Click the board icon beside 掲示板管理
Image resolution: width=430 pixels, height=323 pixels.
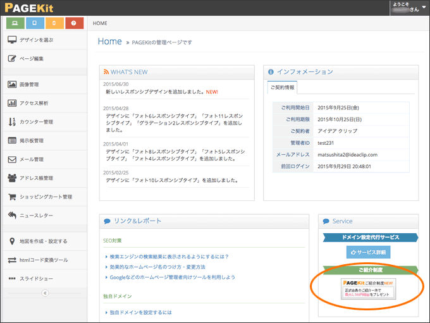pos(12,140)
